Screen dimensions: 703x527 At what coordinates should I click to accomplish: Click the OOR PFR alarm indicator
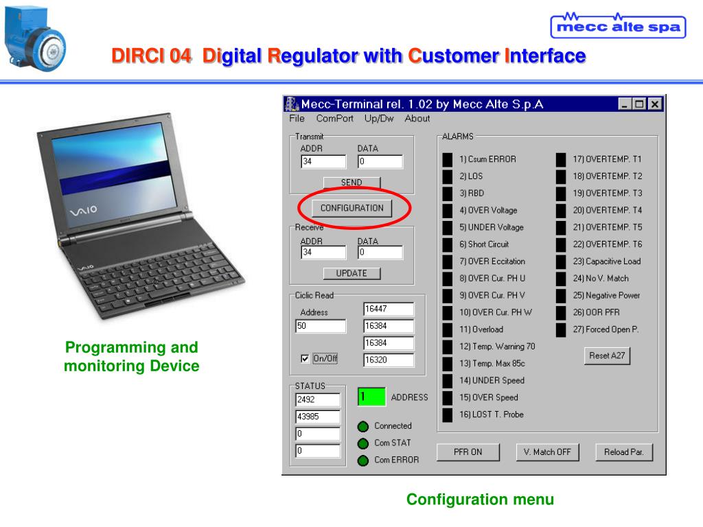click(x=561, y=313)
